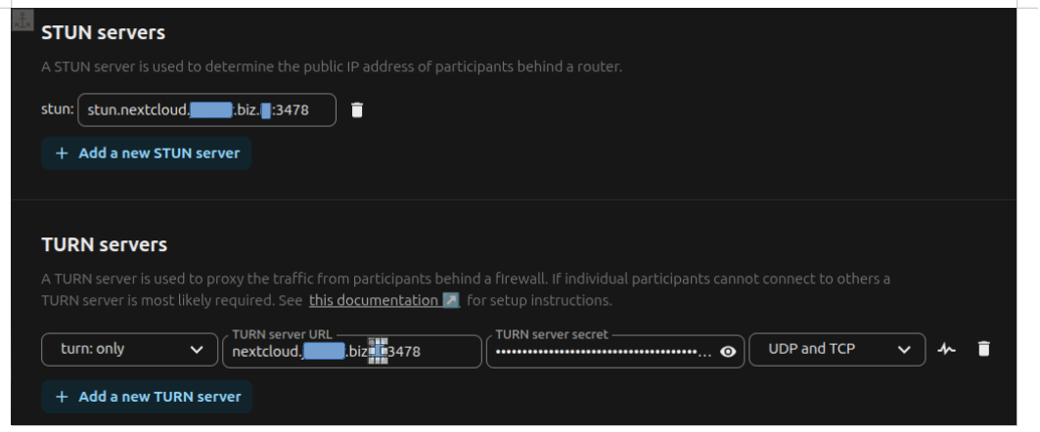The height and width of the screenshot is (432, 1040).
Task: Click the anchor icon at top-left corner
Action: tap(23, 20)
